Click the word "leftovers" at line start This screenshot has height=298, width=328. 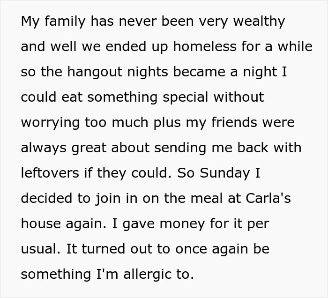point(50,173)
